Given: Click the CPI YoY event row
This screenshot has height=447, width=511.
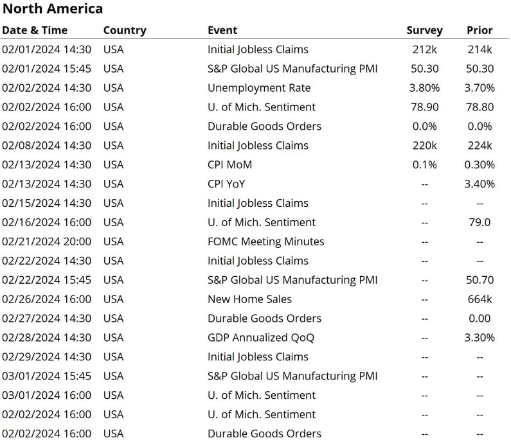Looking at the screenshot, I should click(255, 184).
